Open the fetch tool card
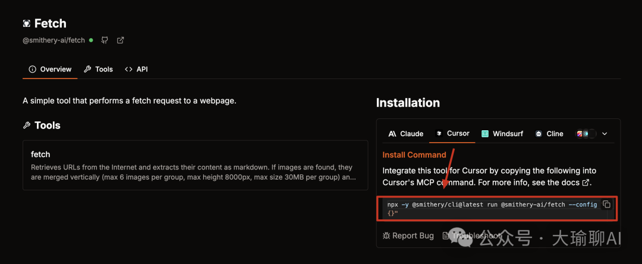Viewport: 642px width, 264px height. pyautogui.click(x=195, y=165)
